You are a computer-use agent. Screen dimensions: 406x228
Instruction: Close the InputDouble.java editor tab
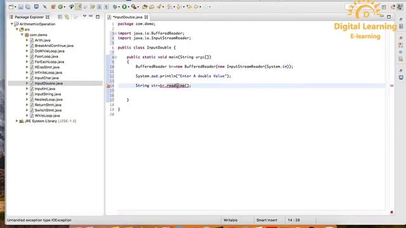pos(147,17)
